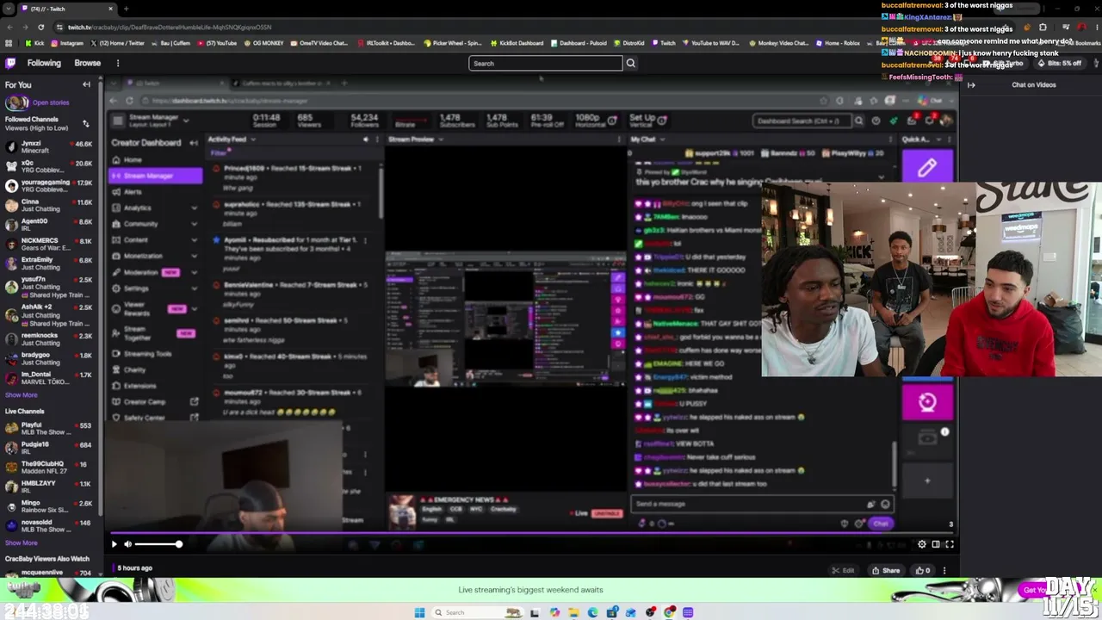Open a new browser tab
Viewport: 1102px width, 620px height.
[x=126, y=9]
